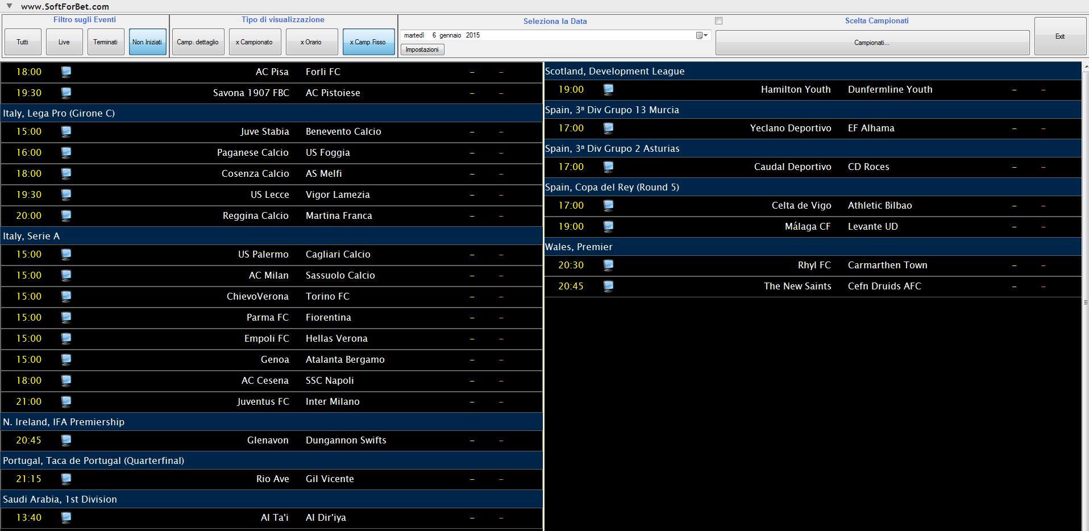Click monitor icon in Savona 1907 FBC row
This screenshot has width=1089, height=531.
tap(66, 93)
